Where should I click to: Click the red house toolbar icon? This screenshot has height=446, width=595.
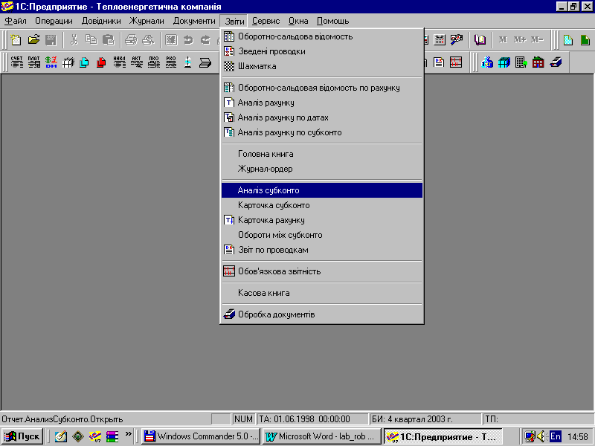pyautogui.click(x=538, y=62)
